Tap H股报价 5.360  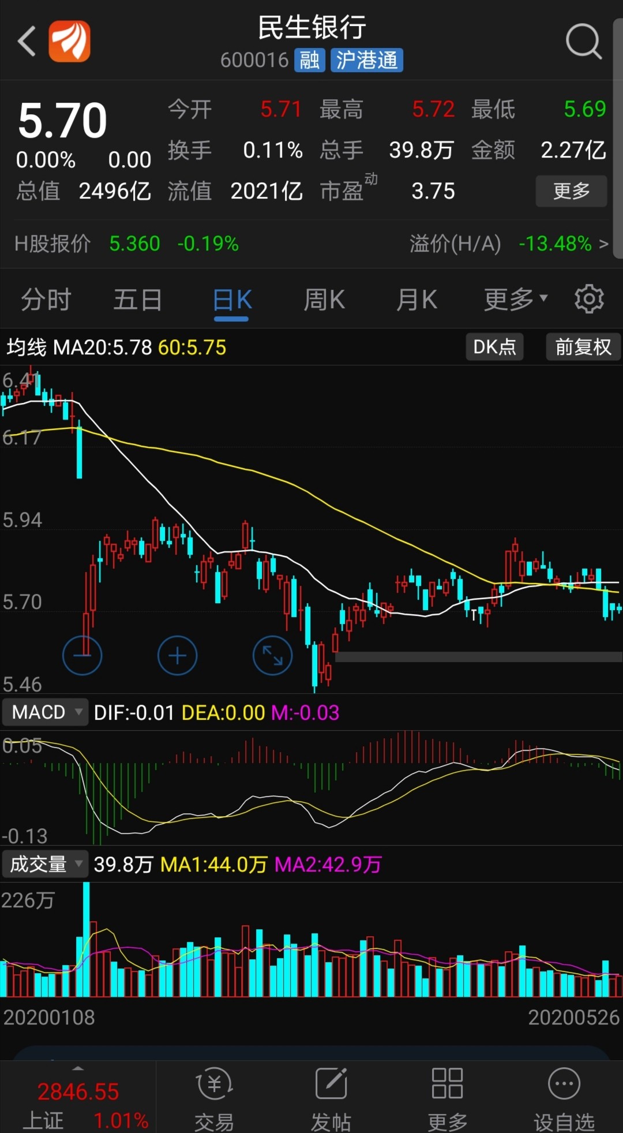point(134,244)
